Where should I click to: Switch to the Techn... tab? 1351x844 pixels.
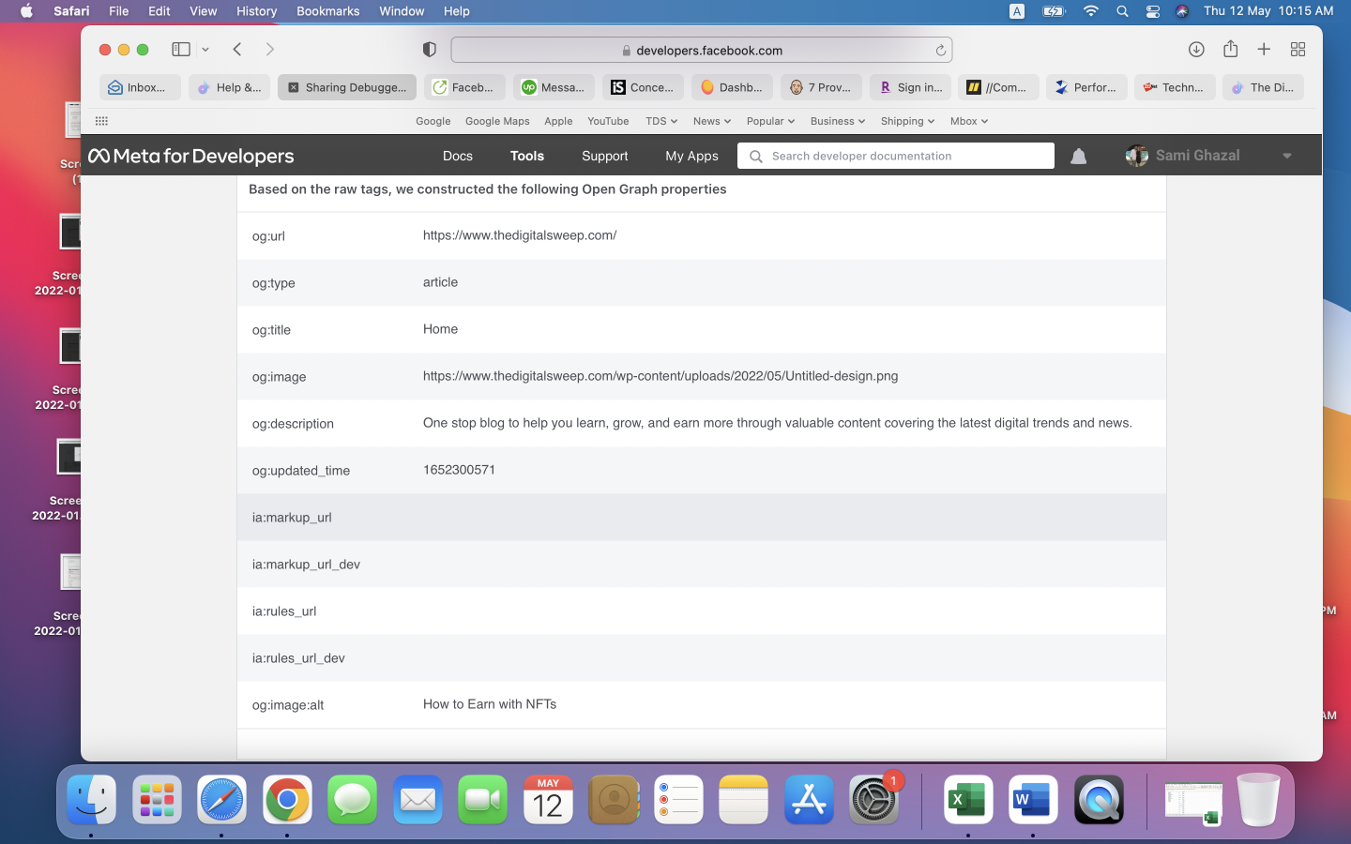(x=1175, y=87)
